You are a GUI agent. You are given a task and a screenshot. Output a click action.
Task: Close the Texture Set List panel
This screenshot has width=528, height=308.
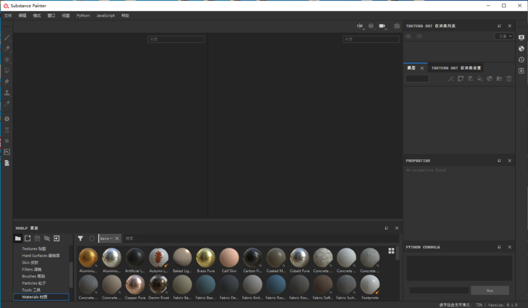[509, 26]
